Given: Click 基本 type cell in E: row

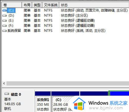Looking at the screenshot, I should [37, 20].
